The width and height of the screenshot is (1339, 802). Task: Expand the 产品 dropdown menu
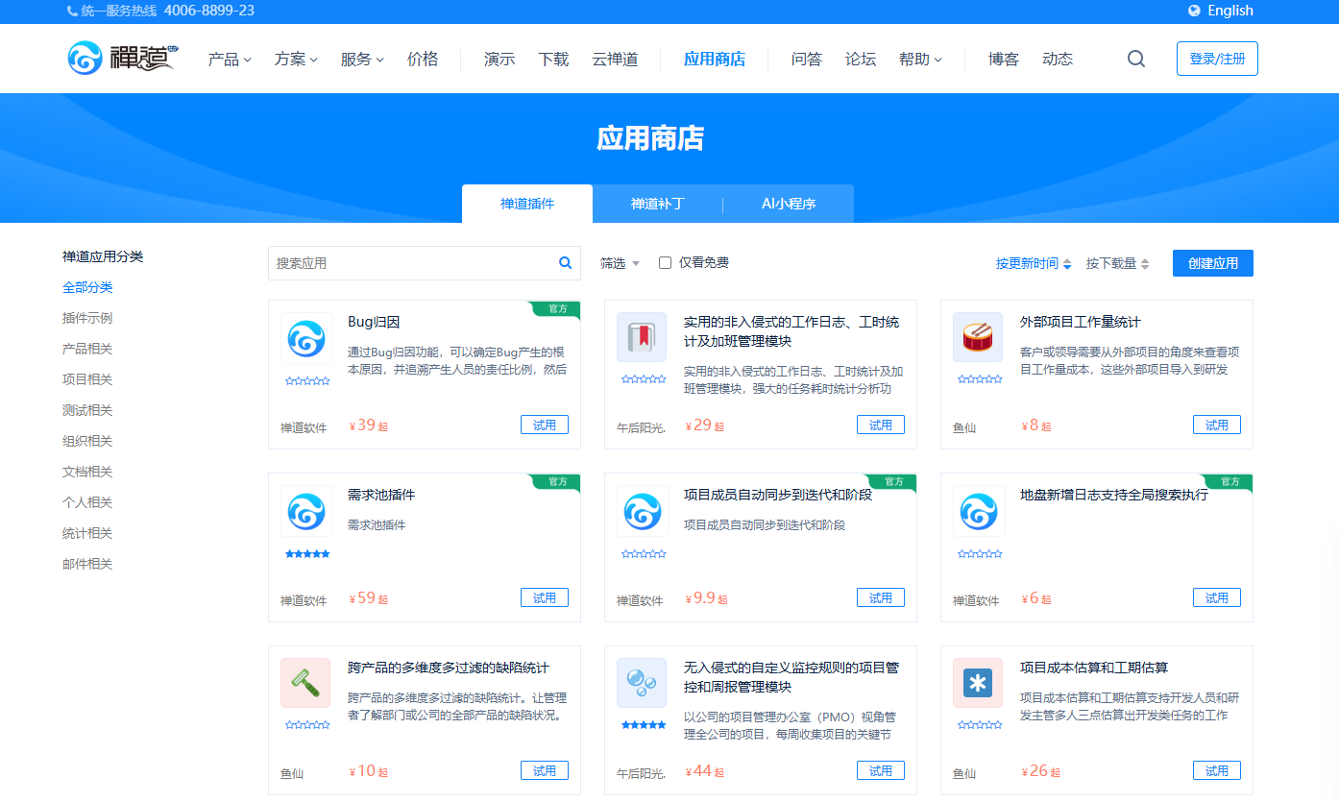[x=230, y=59]
